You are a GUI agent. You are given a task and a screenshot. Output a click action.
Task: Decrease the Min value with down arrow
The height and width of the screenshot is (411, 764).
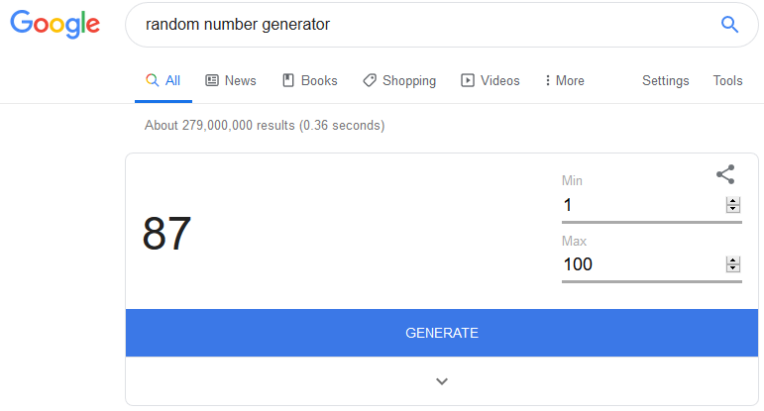[x=733, y=209]
